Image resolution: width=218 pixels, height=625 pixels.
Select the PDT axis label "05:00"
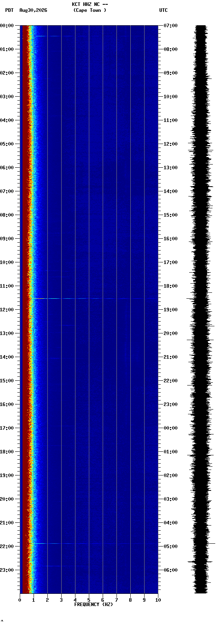tap(7, 144)
